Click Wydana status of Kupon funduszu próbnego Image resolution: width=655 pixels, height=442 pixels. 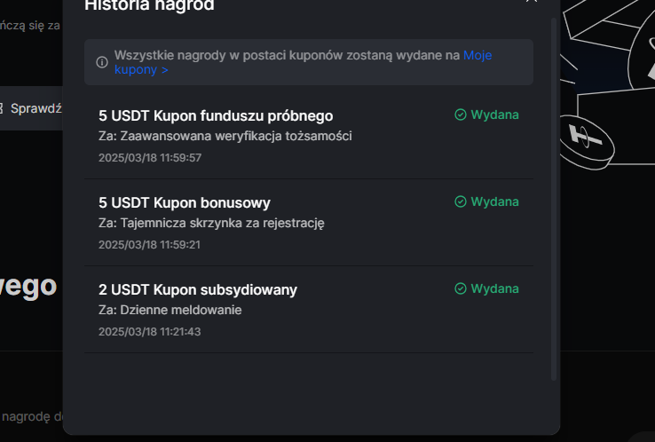click(x=494, y=114)
